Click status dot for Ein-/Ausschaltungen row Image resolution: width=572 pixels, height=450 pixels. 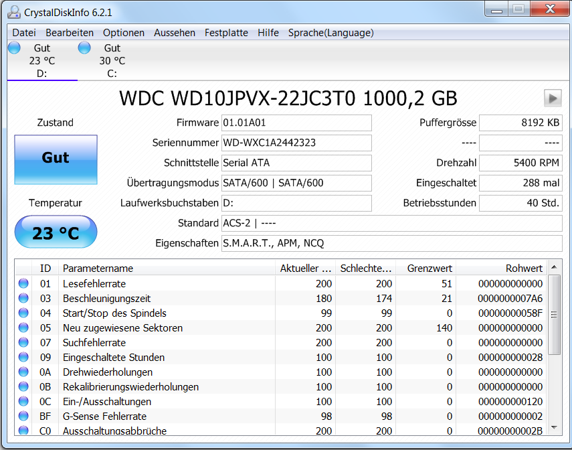pyautogui.click(x=23, y=401)
